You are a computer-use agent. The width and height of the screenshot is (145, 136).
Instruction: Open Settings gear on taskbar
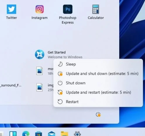point(77,134)
